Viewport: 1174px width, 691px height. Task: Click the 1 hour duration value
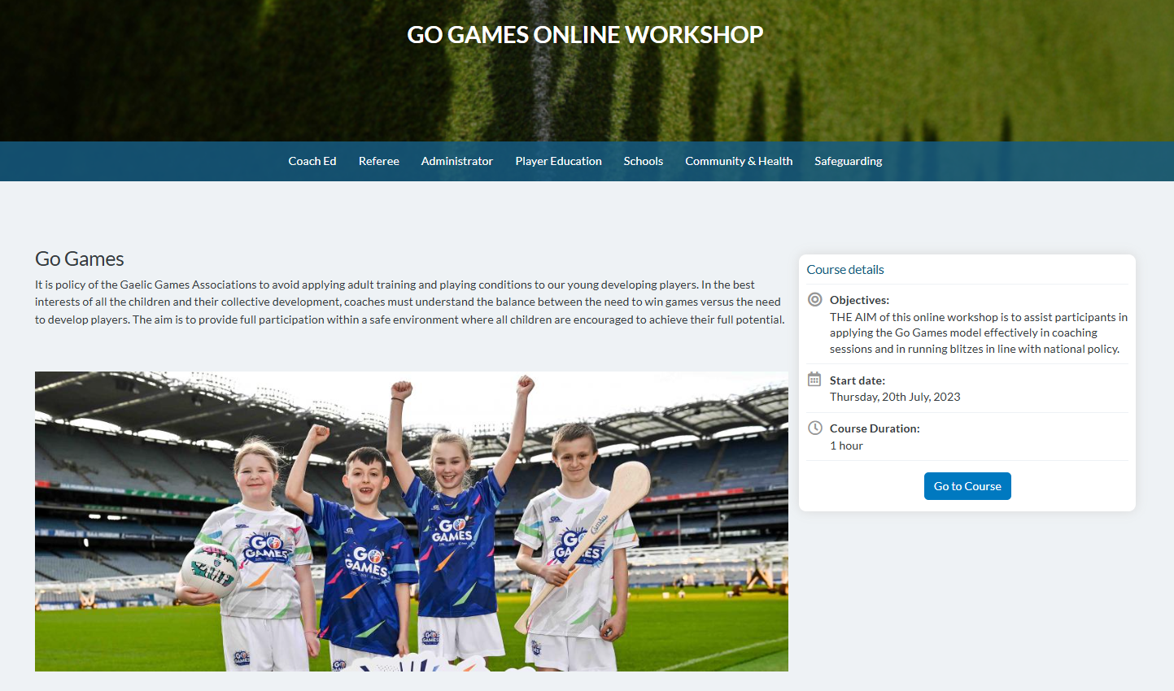point(846,445)
